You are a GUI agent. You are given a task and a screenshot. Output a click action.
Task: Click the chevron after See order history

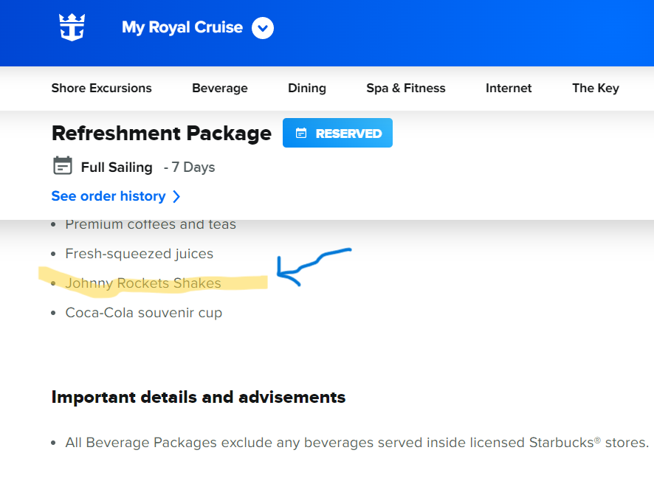coord(176,197)
